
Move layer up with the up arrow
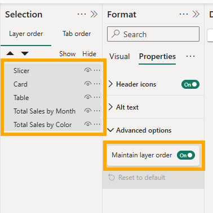coord(10,53)
